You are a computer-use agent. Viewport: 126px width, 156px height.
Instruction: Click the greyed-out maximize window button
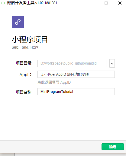click(106, 3)
